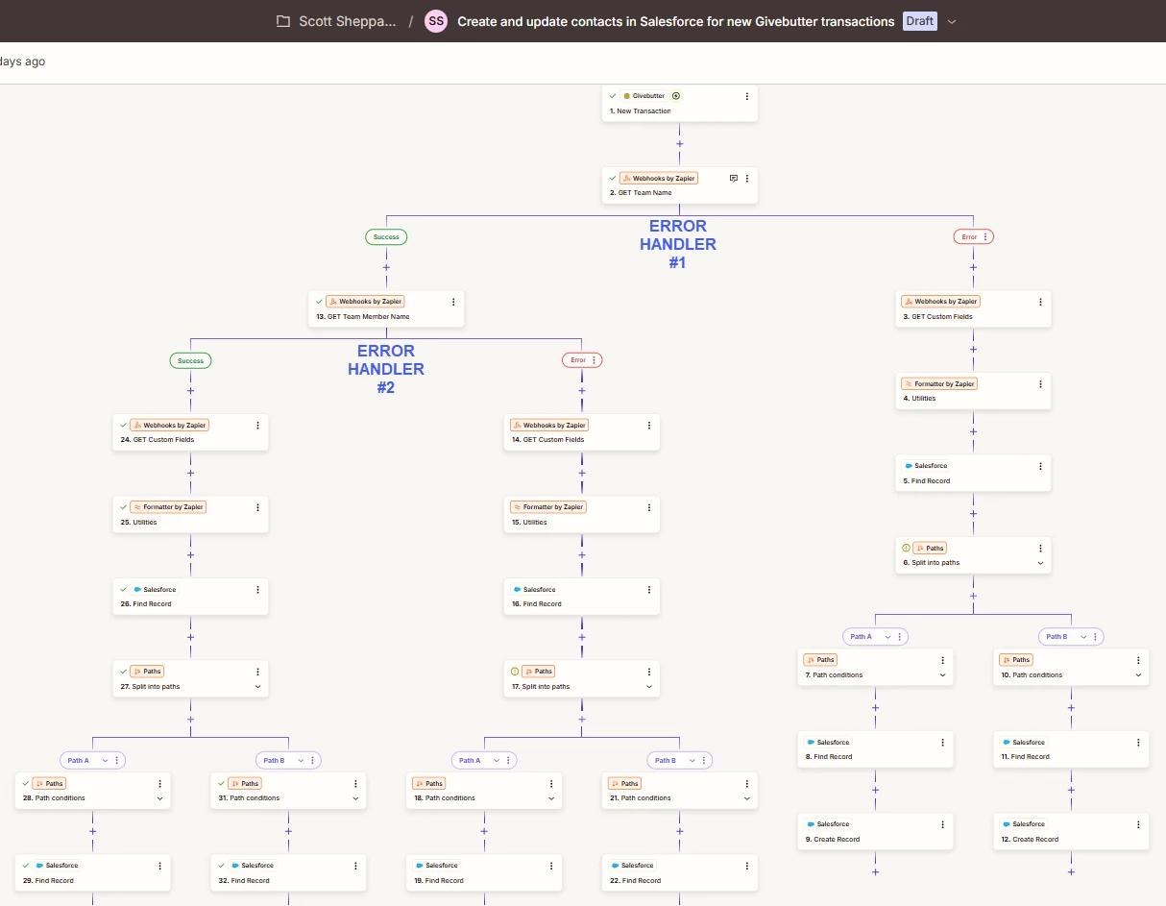The height and width of the screenshot is (906, 1166).
Task: Open the three-dot menu on step 4 Utilities
Action: (1040, 383)
